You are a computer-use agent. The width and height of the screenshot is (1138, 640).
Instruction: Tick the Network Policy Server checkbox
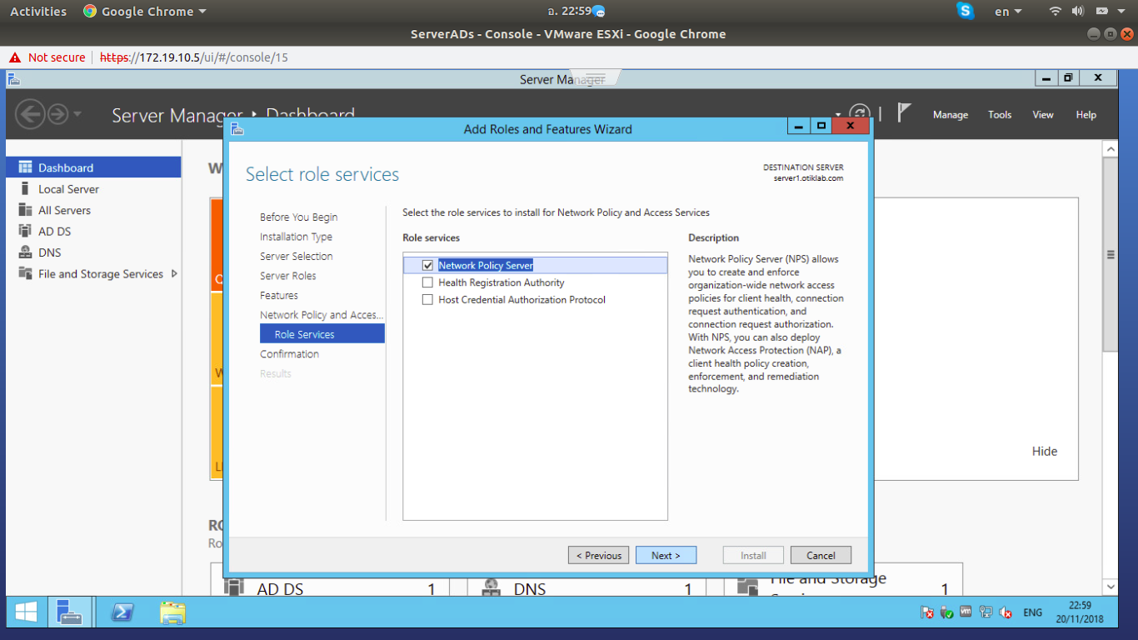click(427, 265)
